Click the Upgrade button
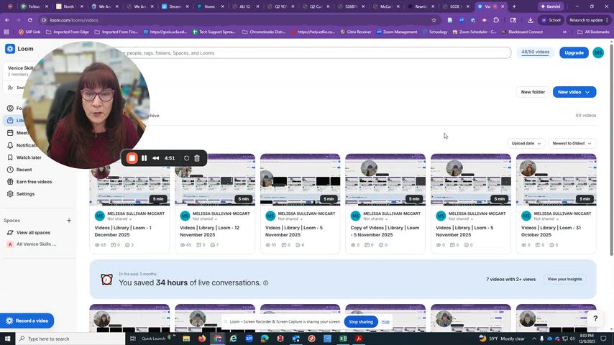Screen dimensions: 614x345 coord(574,52)
